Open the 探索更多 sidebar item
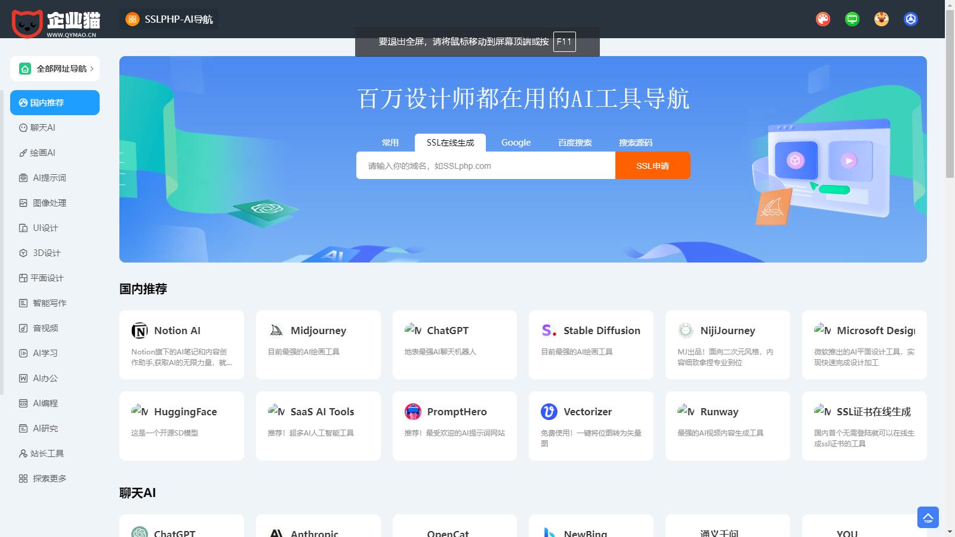 coord(49,479)
